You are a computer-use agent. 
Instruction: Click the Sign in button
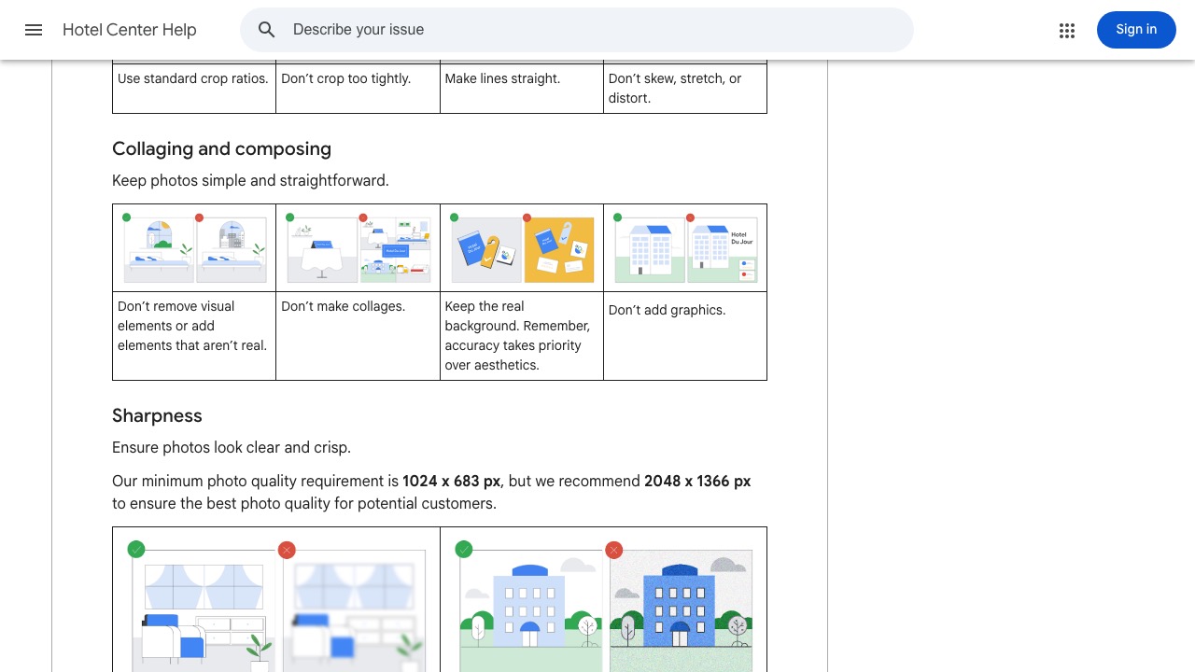(x=1136, y=30)
